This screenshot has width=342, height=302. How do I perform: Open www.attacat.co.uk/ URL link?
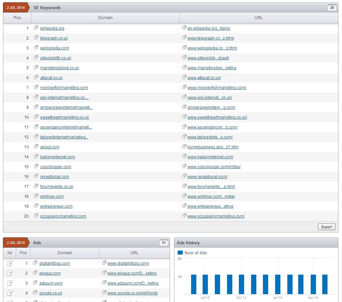pos(204,78)
